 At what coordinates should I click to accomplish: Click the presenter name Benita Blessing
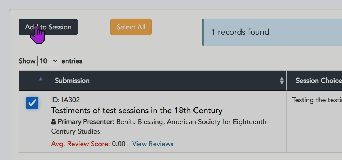coord(140,122)
